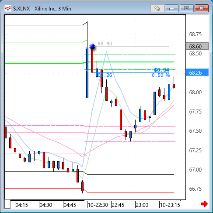Screen dimensions: 213x213
Task: Click the 67.25 price axis label
Action: click(196, 150)
